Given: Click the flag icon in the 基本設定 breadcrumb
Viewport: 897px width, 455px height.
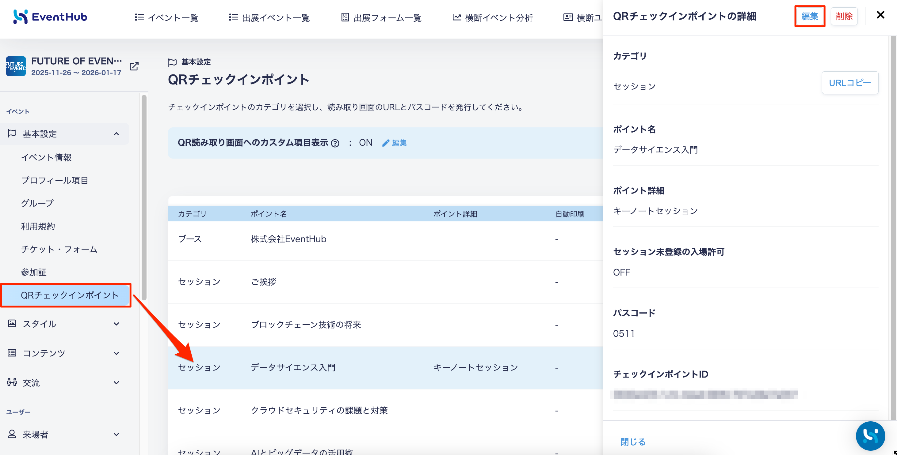Looking at the screenshot, I should [172, 62].
